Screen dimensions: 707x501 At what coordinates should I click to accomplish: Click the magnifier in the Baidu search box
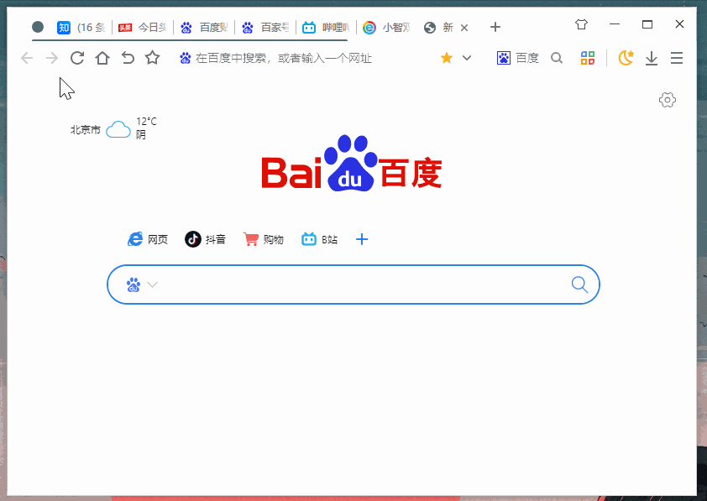pos(579,284)
